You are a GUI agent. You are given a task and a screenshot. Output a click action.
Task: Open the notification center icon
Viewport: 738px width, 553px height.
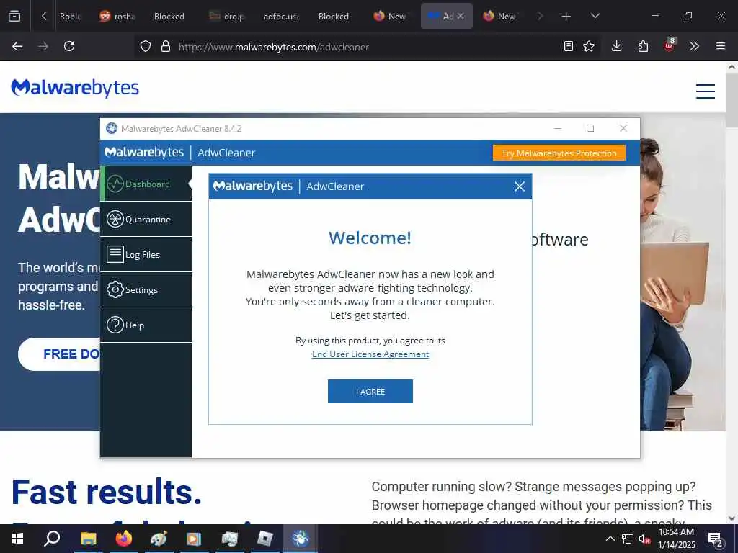715,539
